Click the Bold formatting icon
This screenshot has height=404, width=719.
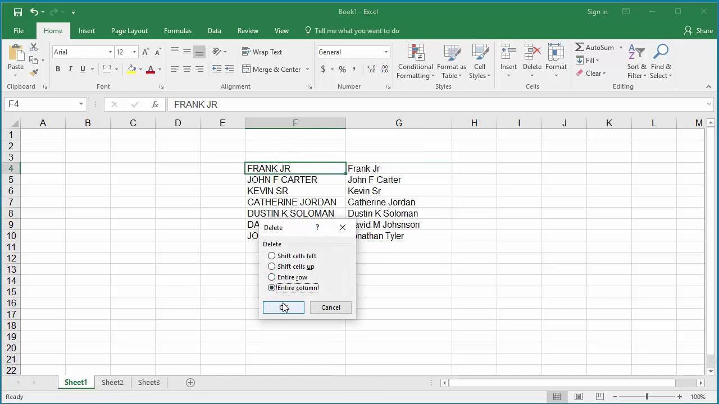coord(58,69)
